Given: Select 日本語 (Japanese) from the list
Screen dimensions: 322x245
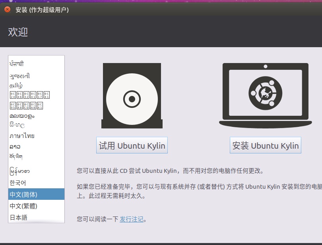Looking at the screenshot, I should 19,217.
